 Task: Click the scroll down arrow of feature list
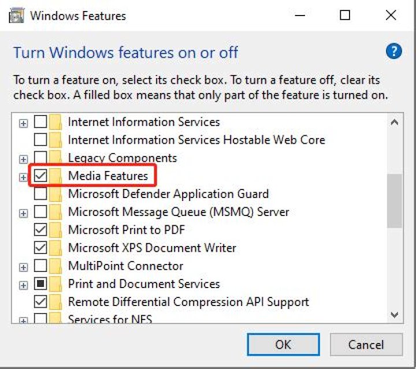pos(395,315)
